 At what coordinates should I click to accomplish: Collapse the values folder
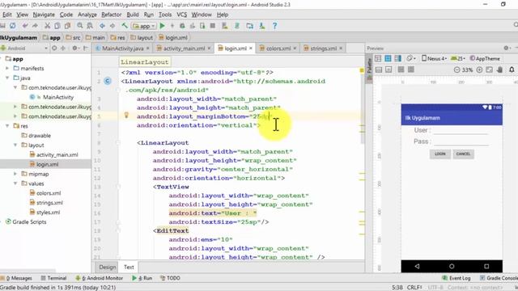(x=15, y=183)
